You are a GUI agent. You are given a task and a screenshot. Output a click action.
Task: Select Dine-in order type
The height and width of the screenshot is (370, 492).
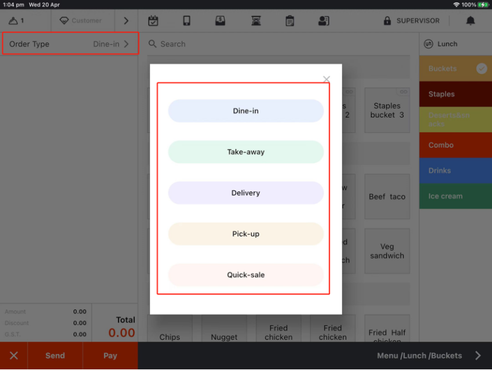[246, 111]
